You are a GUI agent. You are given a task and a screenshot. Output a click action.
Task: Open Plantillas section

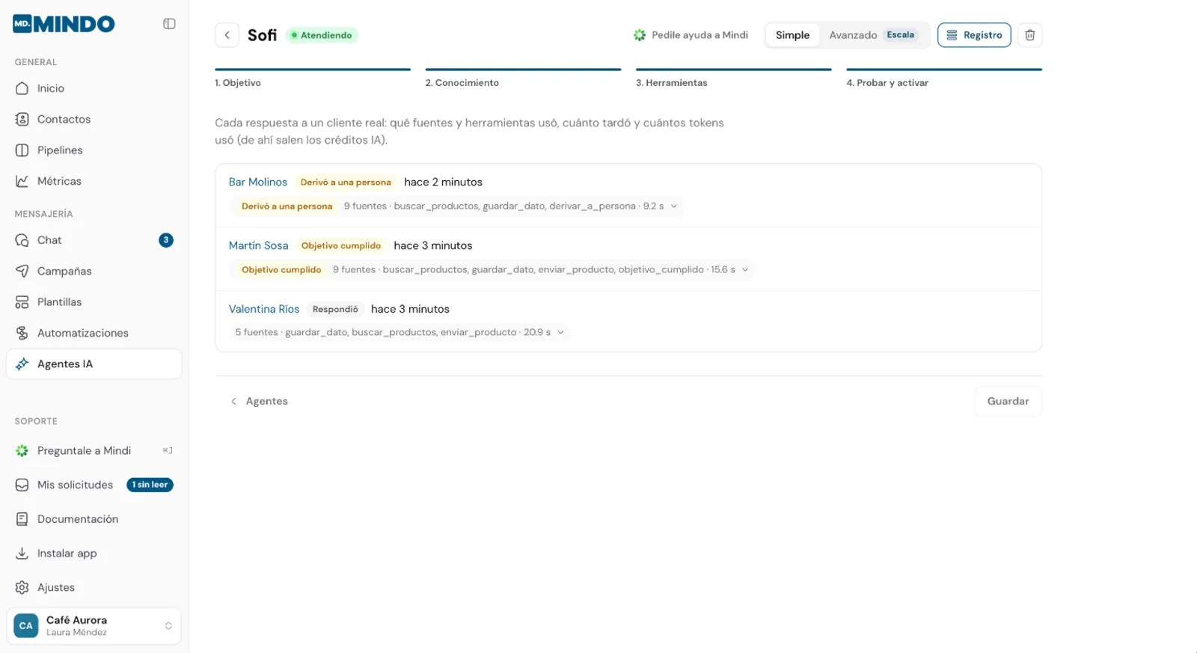click(94, 302)
